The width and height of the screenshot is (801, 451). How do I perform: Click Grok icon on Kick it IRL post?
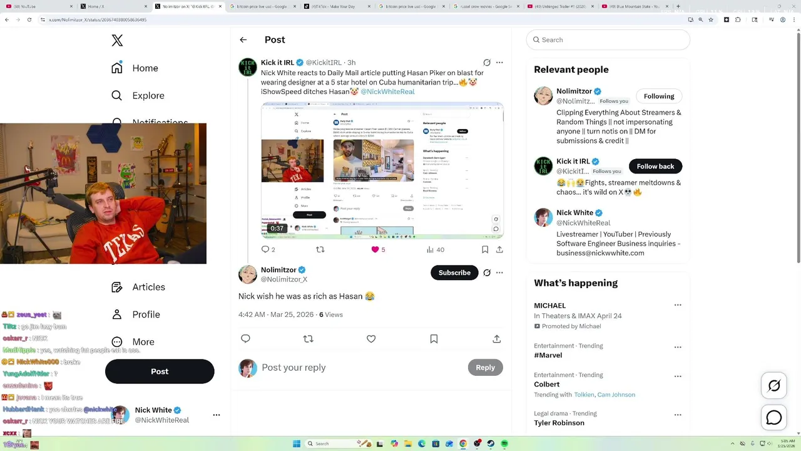pos(487,63)
